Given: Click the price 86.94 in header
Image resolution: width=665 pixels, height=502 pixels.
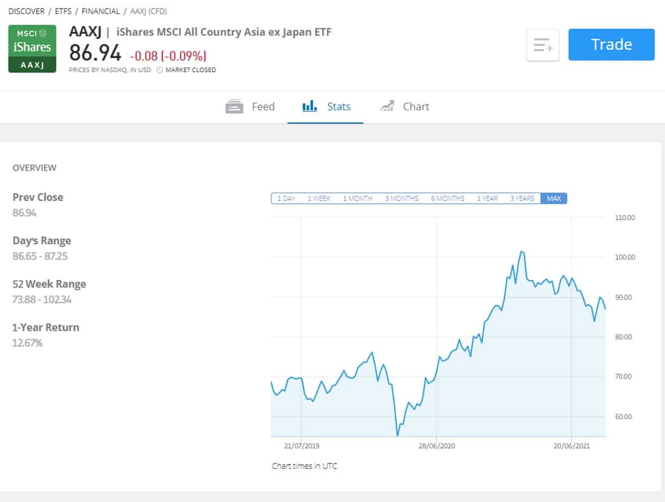Looking at the screenshot, I should tap(95, 53).
